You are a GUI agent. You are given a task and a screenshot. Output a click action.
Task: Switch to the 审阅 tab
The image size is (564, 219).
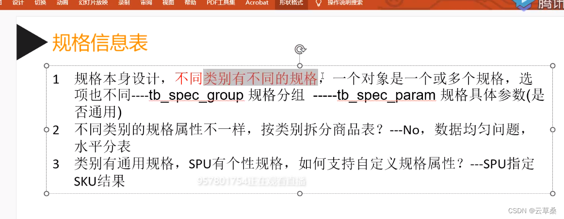[146, 3]
